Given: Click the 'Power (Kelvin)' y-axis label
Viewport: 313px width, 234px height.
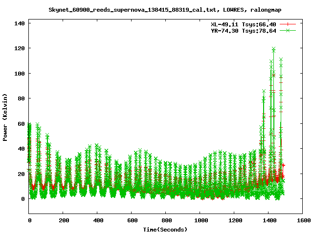Looking at the screenshot, I should pyautogui.click(x=5, y=117).
